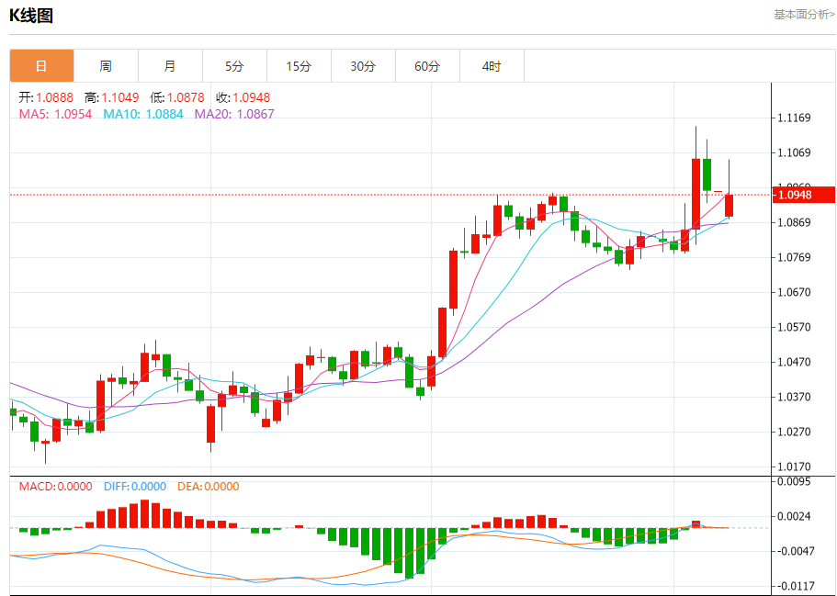Click the tallest red candlestick near 1.1069

coord(696,194)
